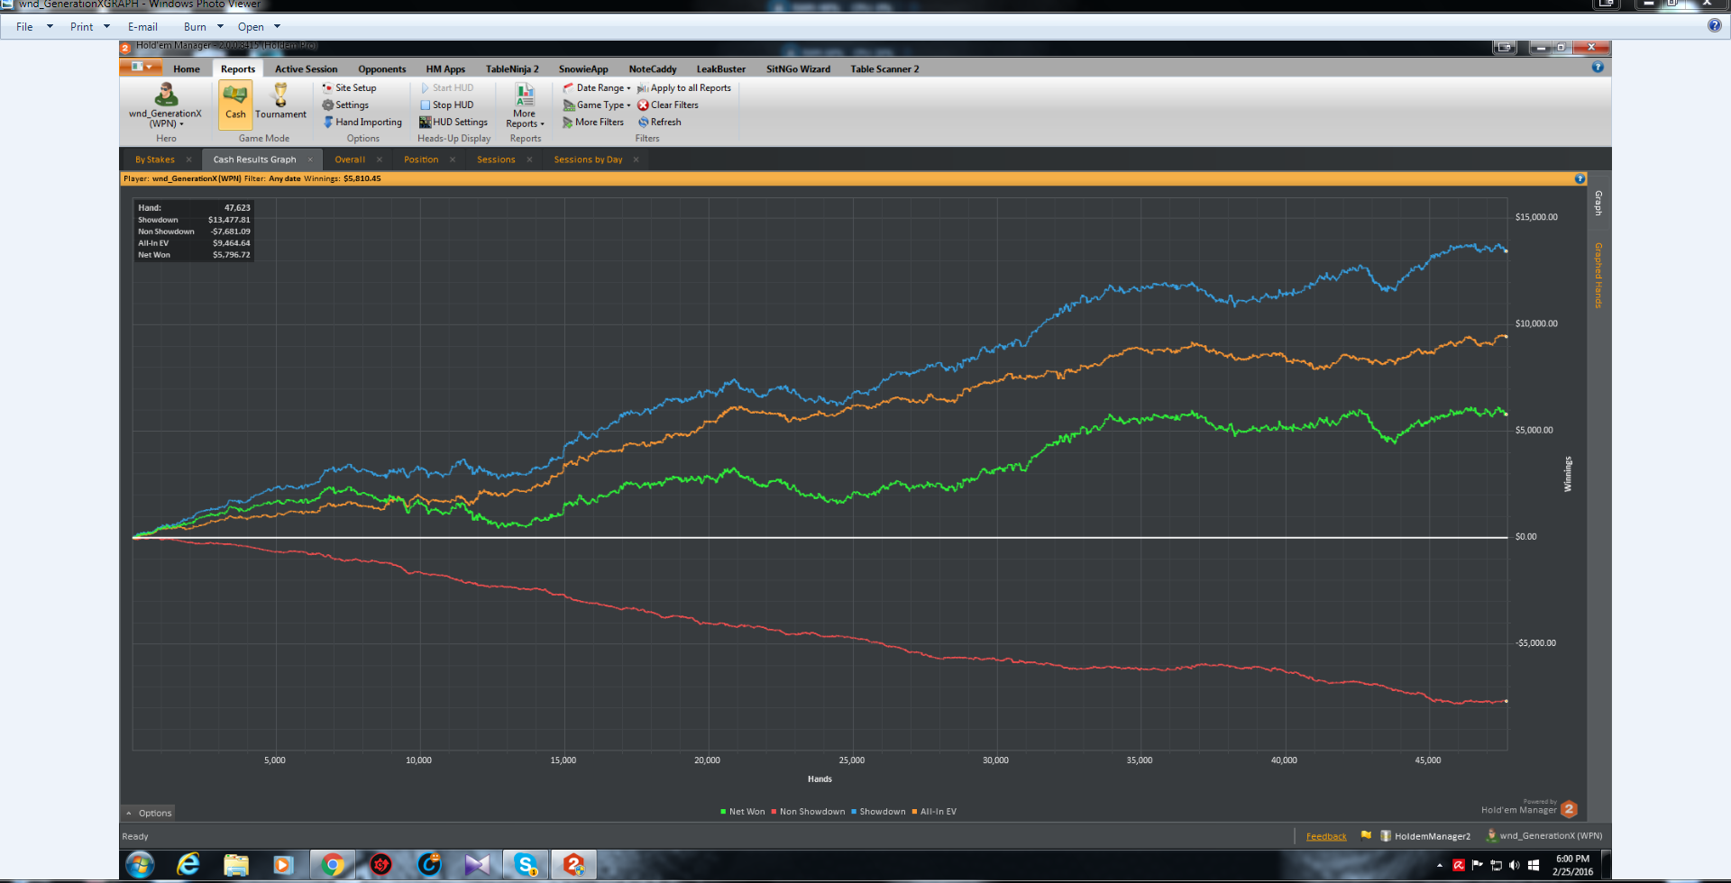Refresh the report data
The height and width of the screenshot is (883, 1731).
click(x=660, y=122)
